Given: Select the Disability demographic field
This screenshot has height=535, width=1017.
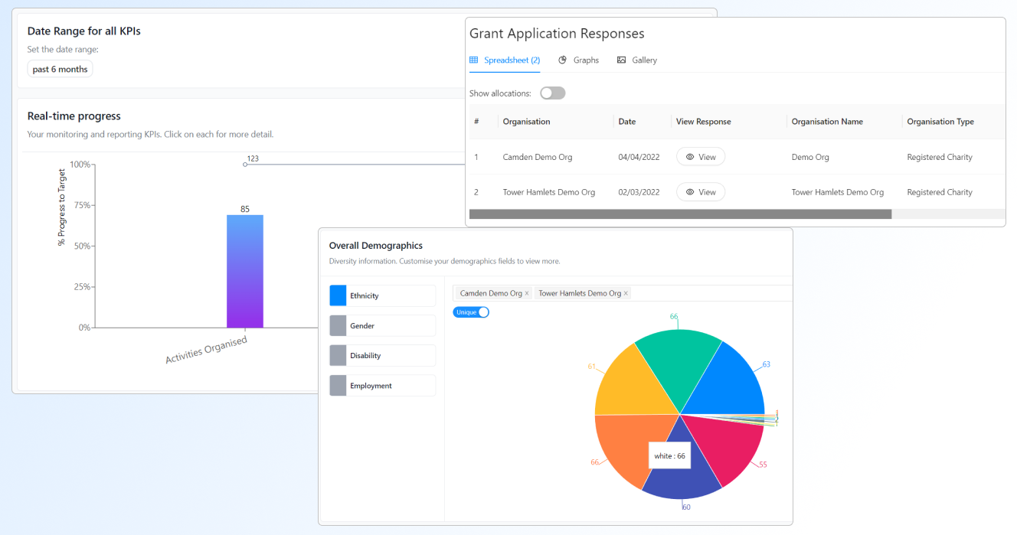Looking at the screenshot, I should coord(382,355).
